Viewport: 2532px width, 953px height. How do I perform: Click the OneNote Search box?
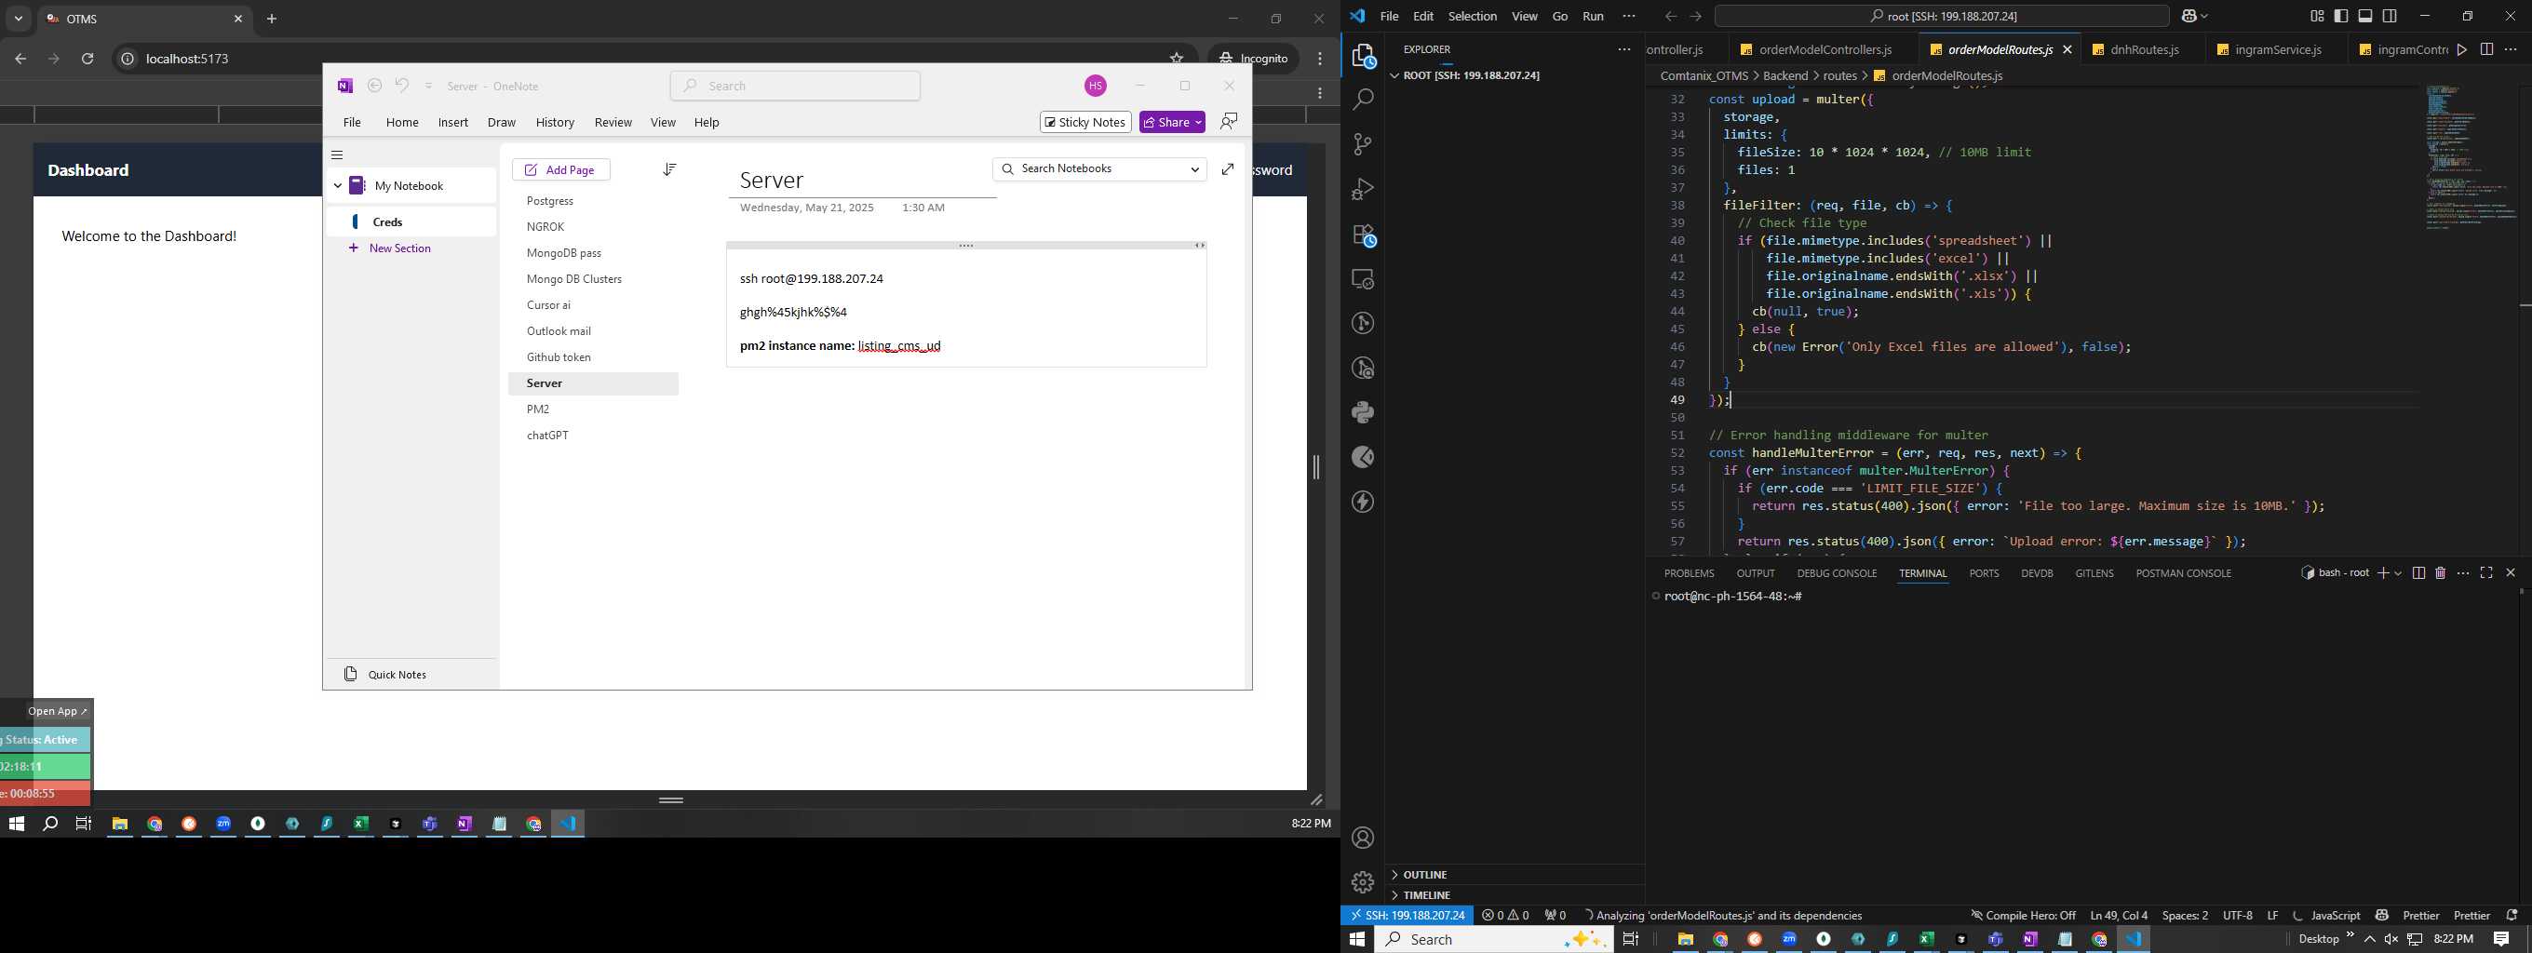coord(795,86)
